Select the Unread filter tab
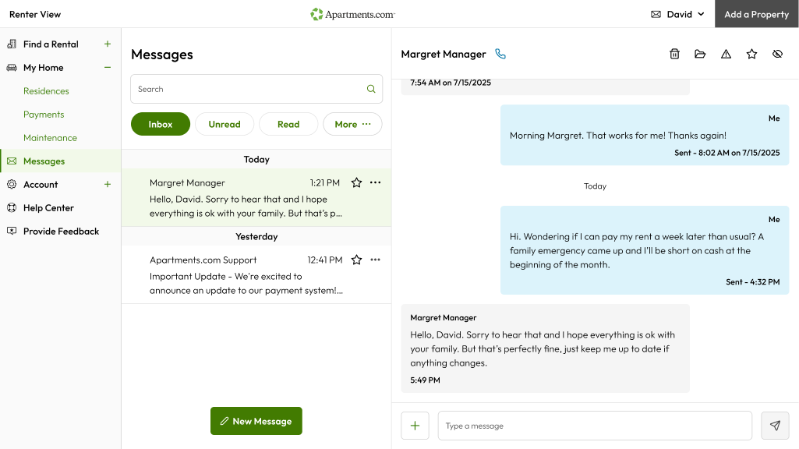 [224, 124]
